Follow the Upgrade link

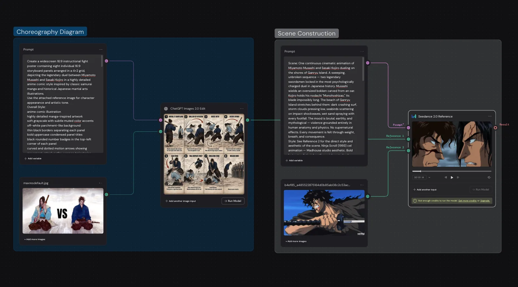[485, 201]
